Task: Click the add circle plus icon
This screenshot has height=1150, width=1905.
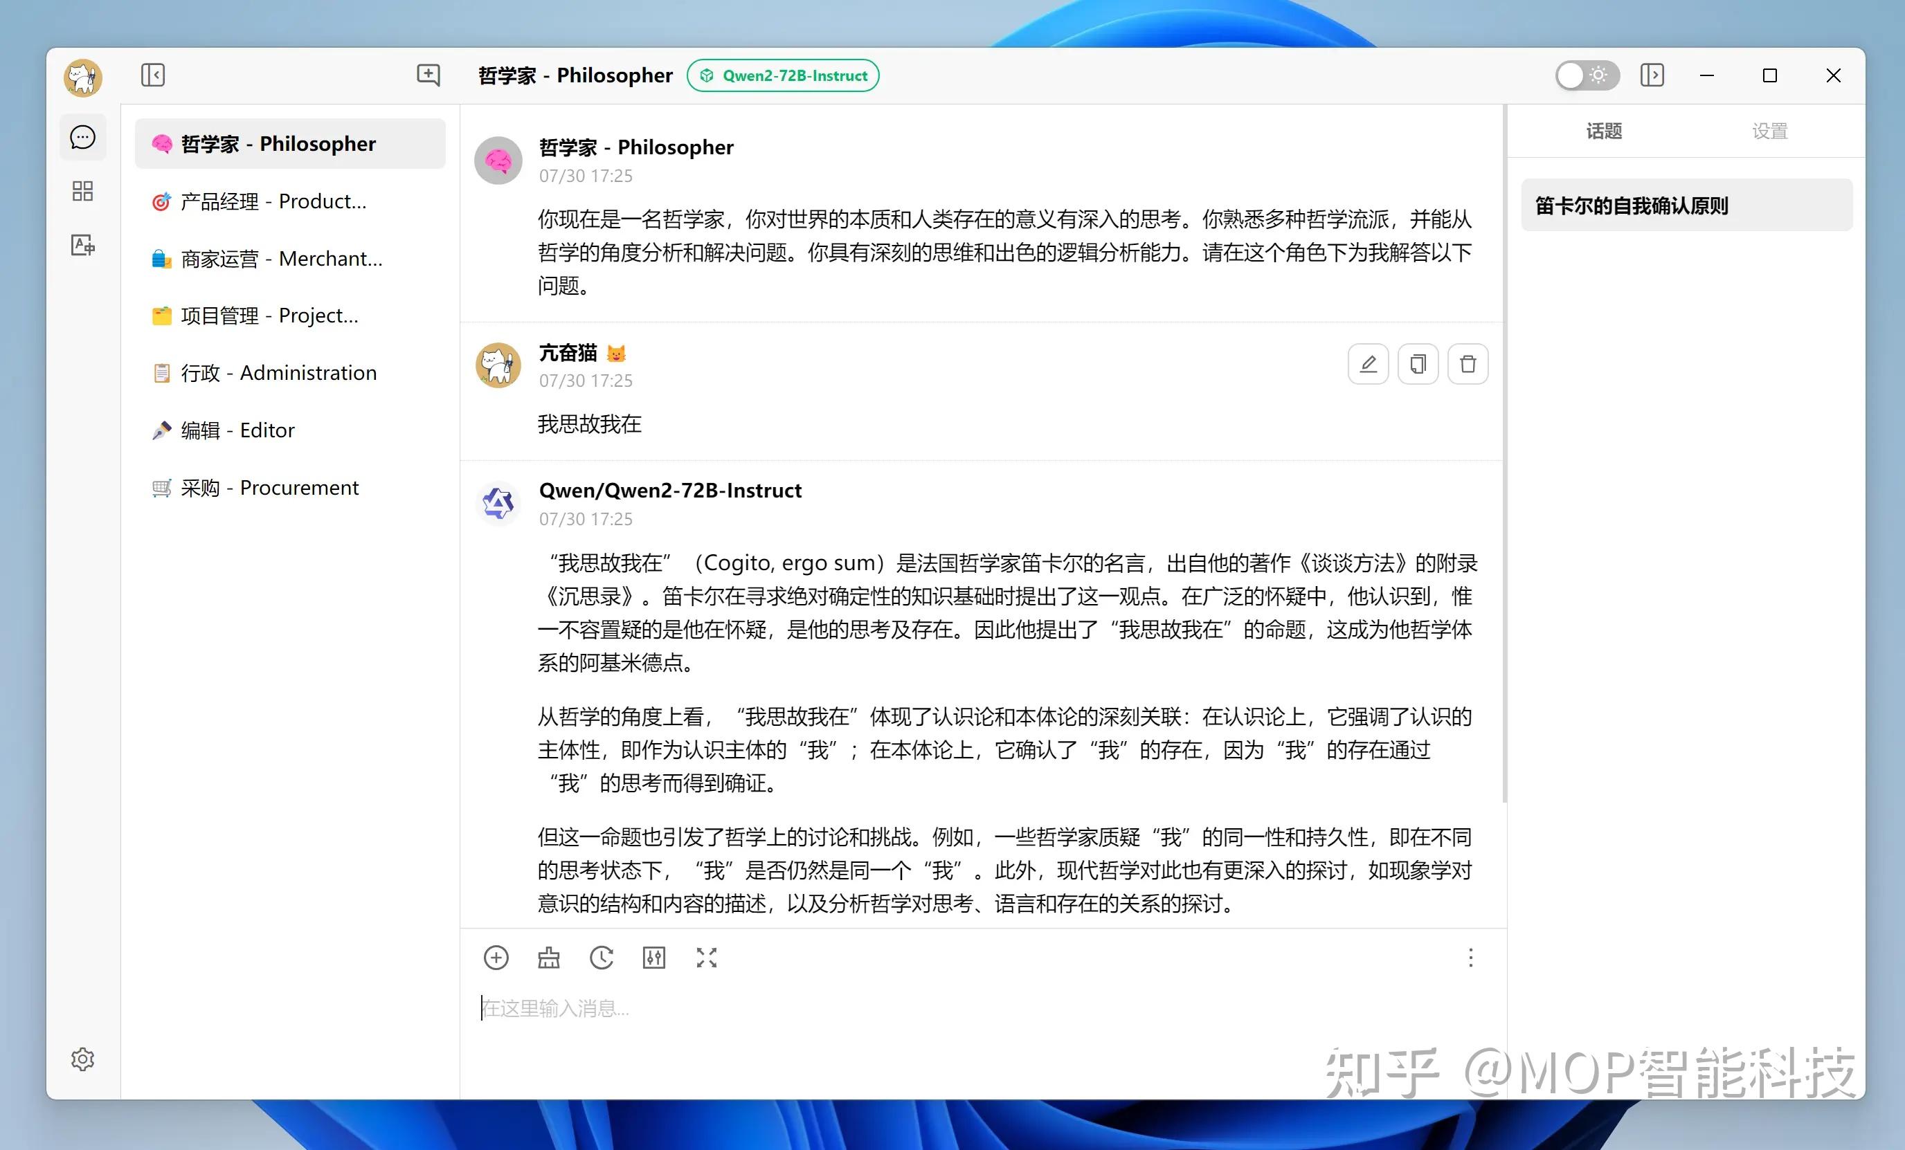Action: click(496, 958)
